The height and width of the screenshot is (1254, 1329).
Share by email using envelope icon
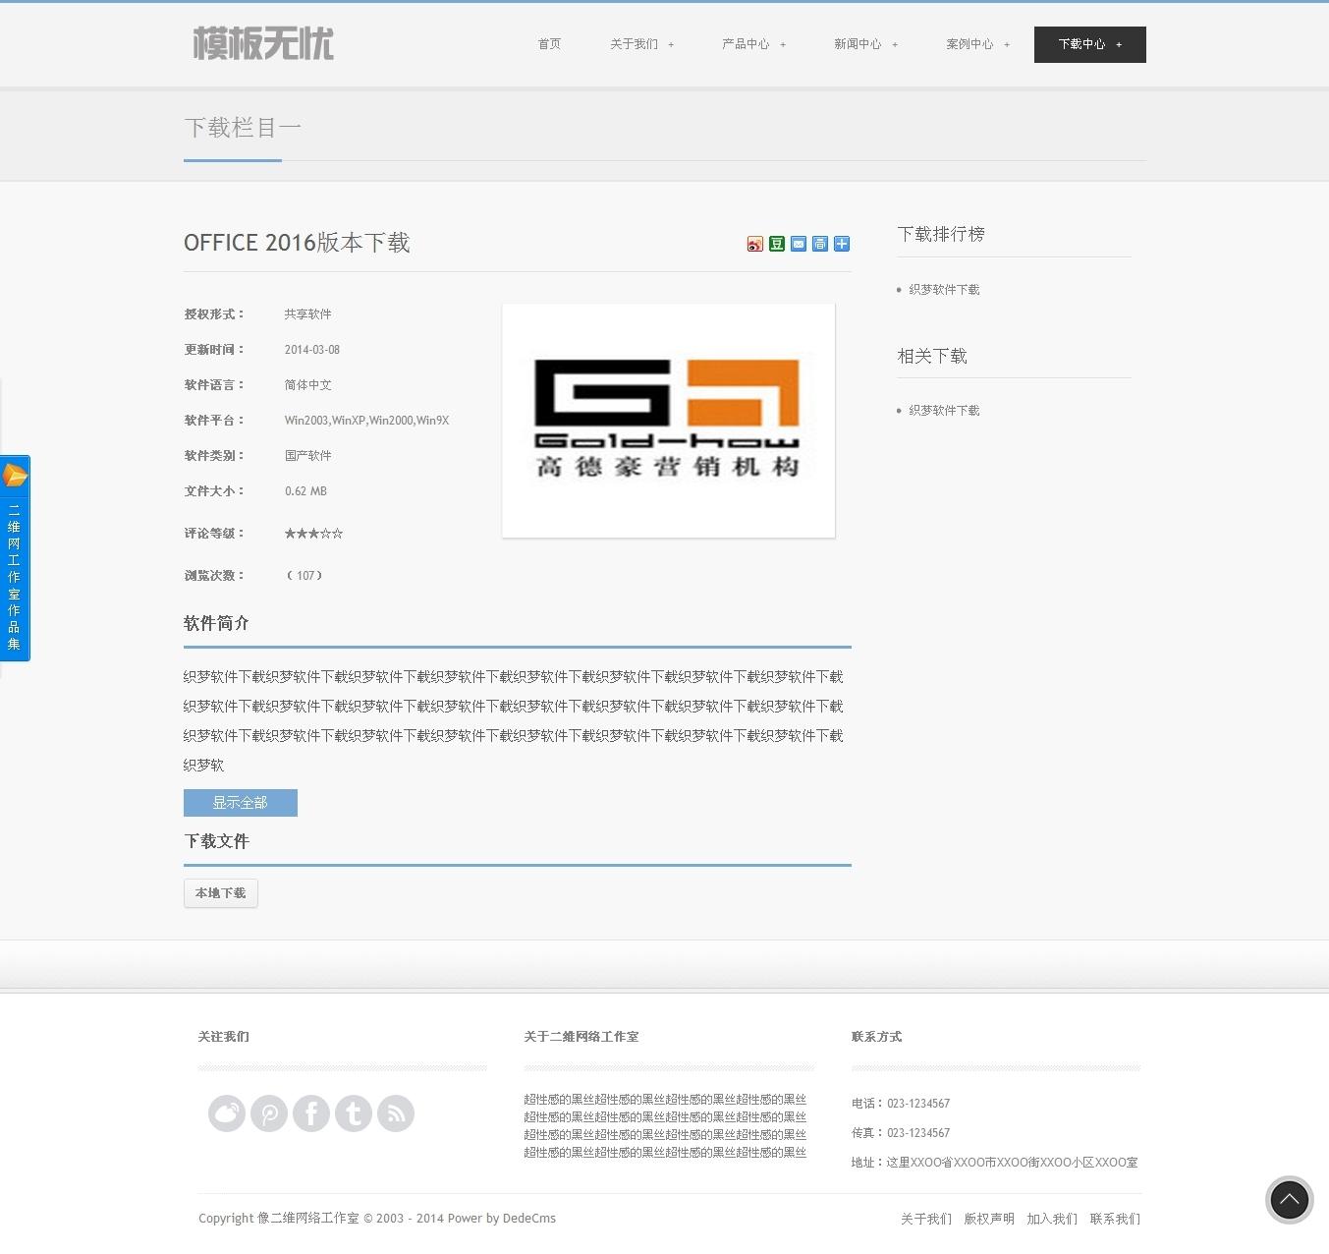coord(798,244)
